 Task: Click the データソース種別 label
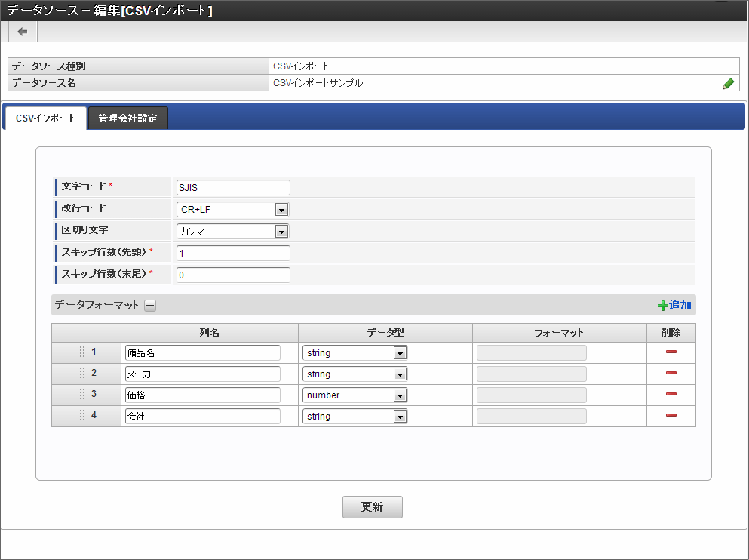pyautogui.click(x=49, y=66)
